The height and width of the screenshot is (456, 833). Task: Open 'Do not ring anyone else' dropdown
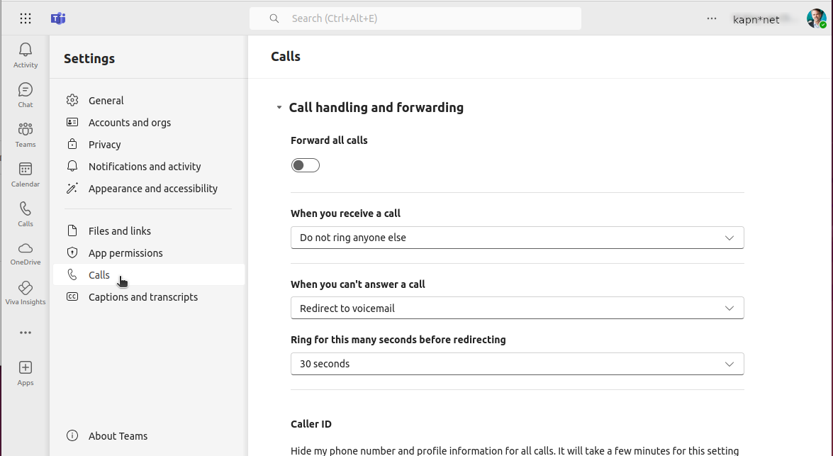(x=517, y=238)
